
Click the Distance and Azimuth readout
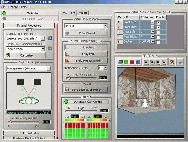[x=29, y=113]
